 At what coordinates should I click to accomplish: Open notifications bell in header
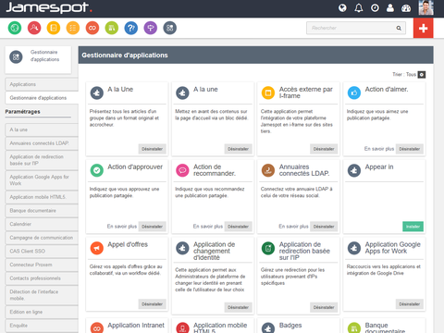(359, 7)
